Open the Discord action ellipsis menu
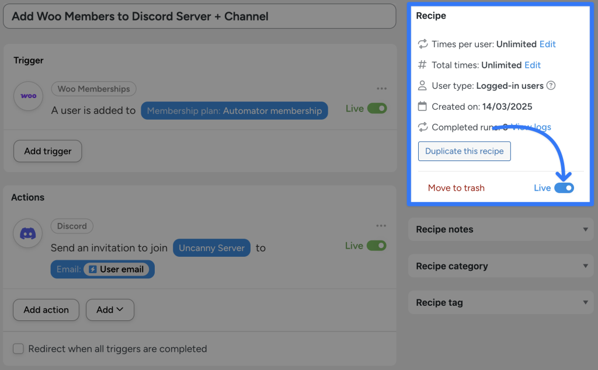This screenshot has height=370, width=598. coord(382,226)
